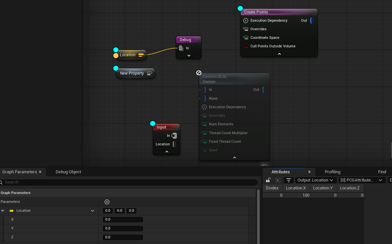
Task: Open the Output: Location dropdown
Action: (x=316, y=180)
